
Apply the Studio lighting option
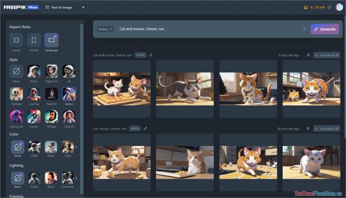[x=34, y=178]
